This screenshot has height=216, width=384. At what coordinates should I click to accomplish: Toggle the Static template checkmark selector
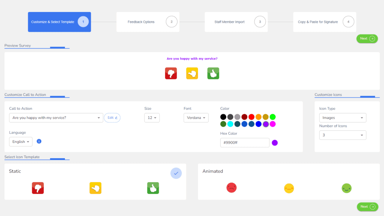(x=176, y=173)
